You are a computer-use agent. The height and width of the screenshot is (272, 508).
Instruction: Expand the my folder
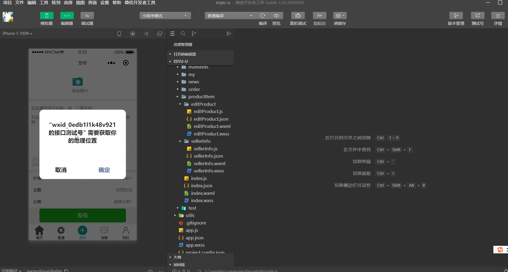tap(200, 74)
